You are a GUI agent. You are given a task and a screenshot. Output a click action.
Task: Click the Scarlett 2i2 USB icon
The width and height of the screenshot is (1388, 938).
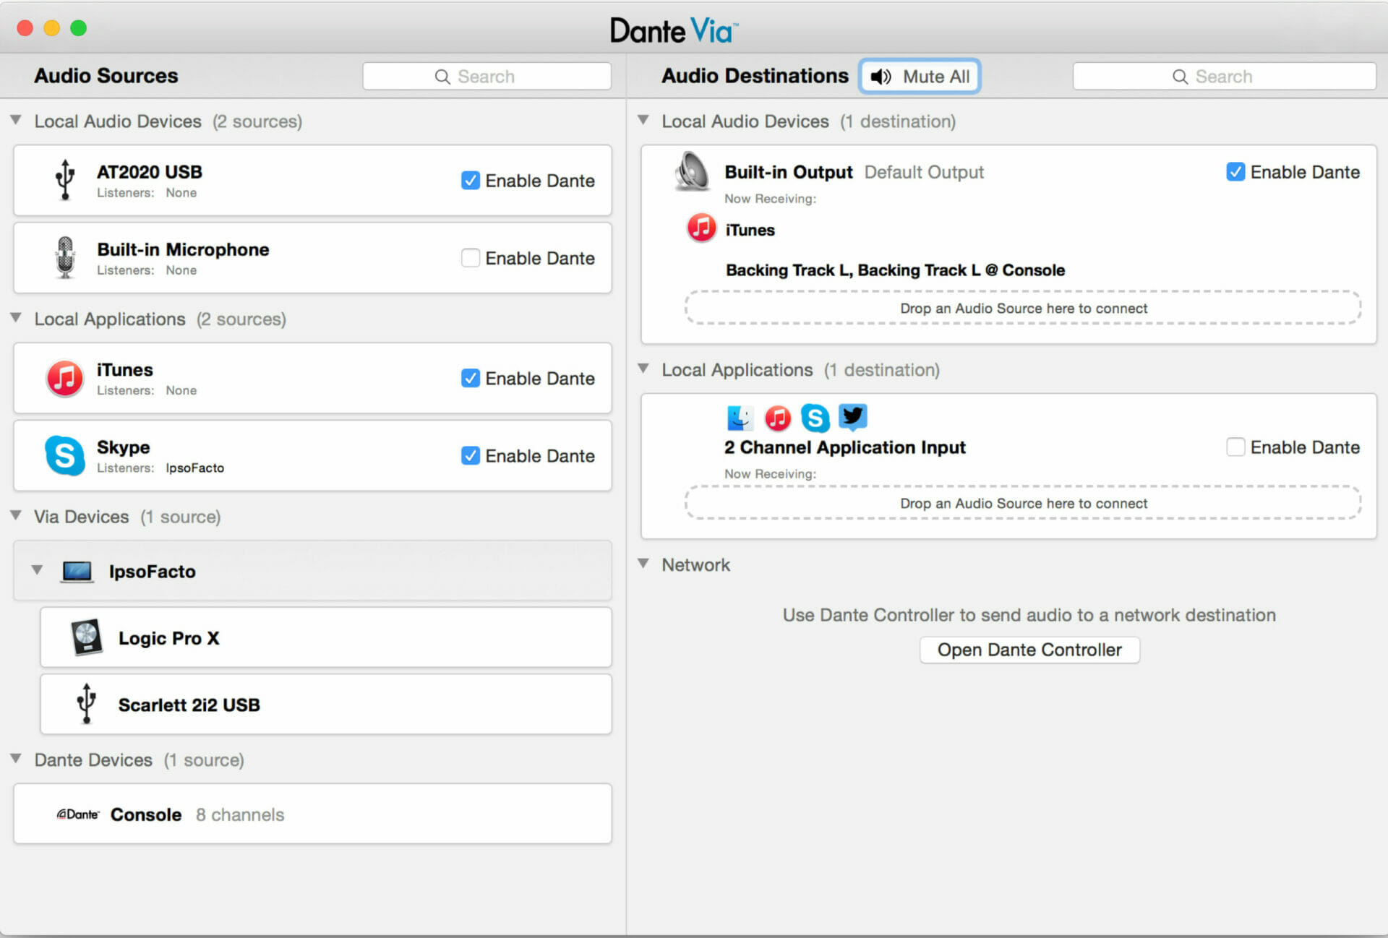[87, 704]
